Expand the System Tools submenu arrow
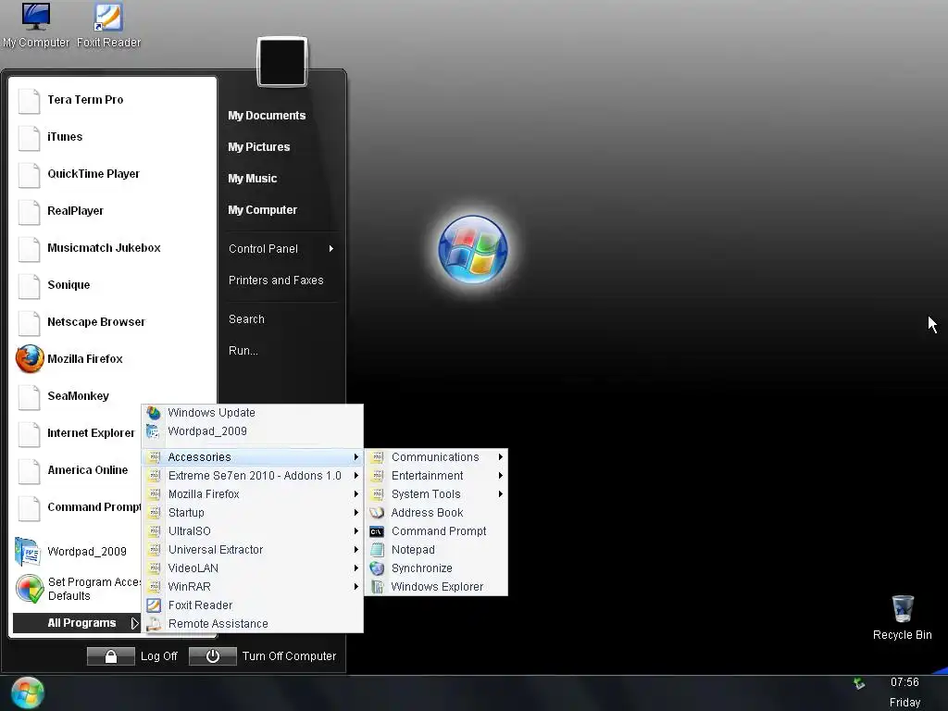Image resolution: width=948 pixels, height=711 pixels. 501,494
